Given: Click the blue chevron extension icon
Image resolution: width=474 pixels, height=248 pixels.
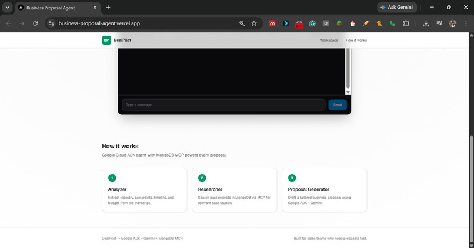Looking at the screenshot, I should pyautogui.click(x=286, y=23).
